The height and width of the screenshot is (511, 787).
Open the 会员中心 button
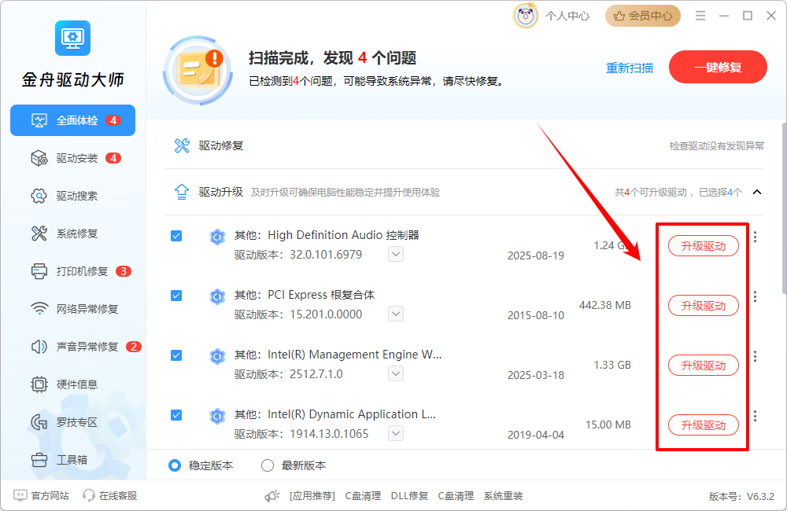643,16
